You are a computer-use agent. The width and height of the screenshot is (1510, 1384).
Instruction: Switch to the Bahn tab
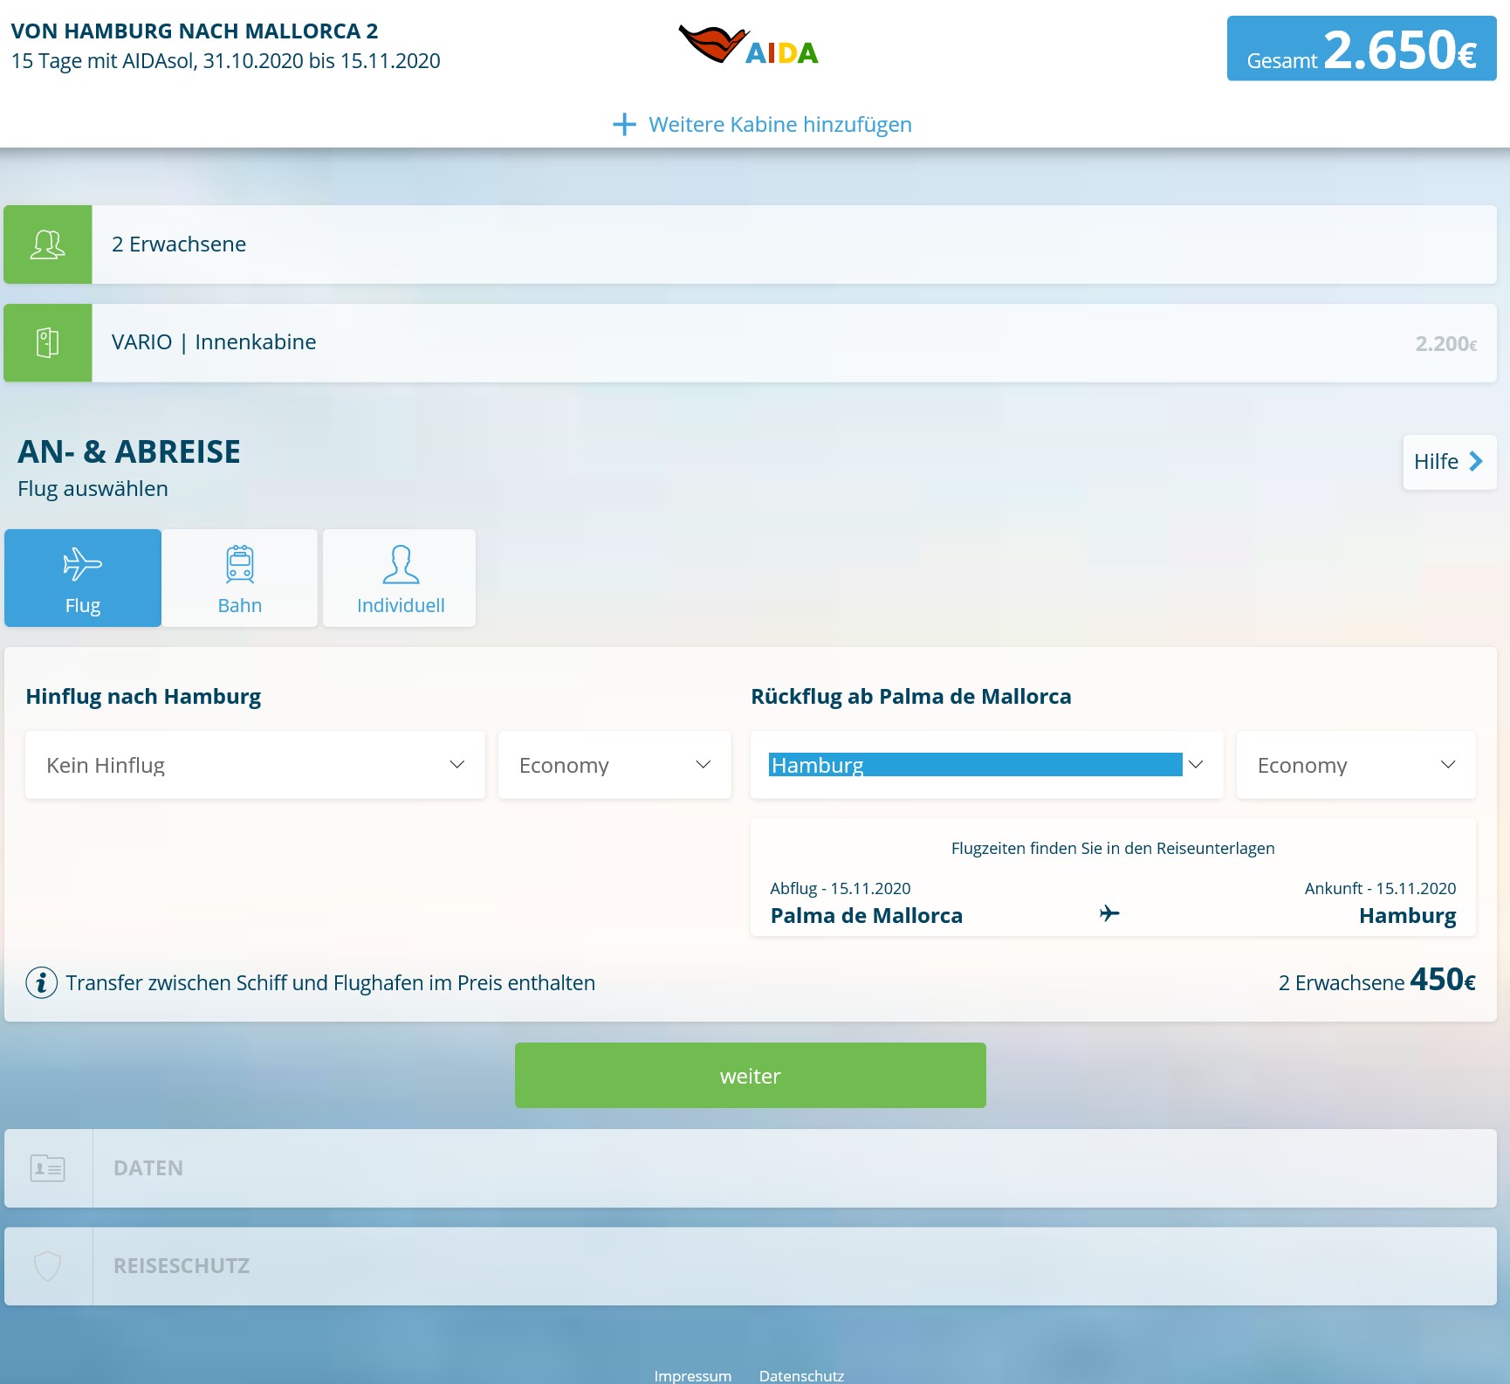[240, 578]
